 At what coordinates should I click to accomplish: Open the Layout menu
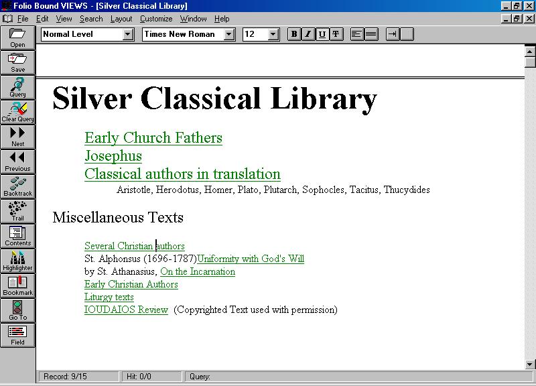[x=121, y=19]
